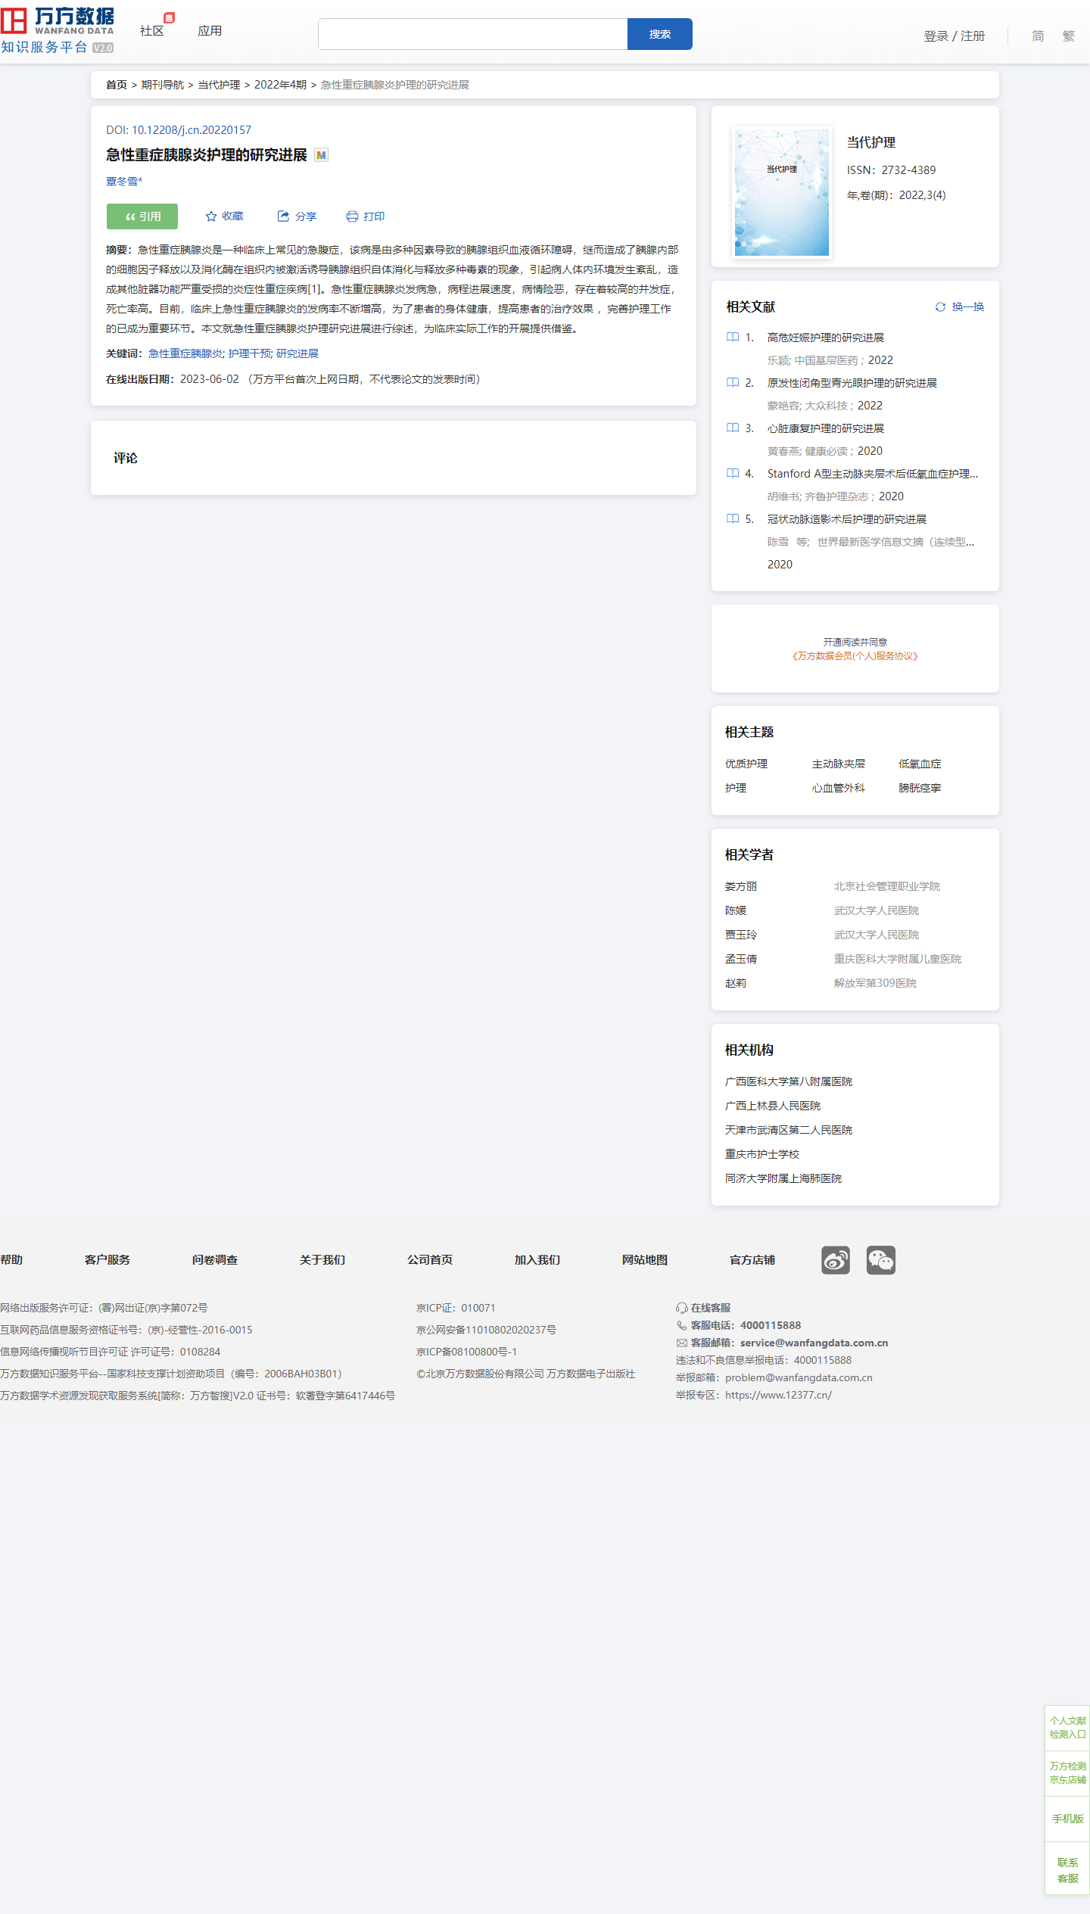Focus the search input field
Image resolution: width=1090 pixels, height=1914 pixels.
click(x=472, y=34)
